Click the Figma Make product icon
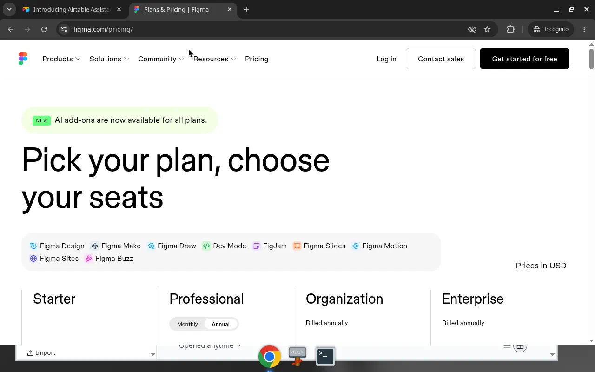This screenshot has height=372, width=595. tap(95, 246)
